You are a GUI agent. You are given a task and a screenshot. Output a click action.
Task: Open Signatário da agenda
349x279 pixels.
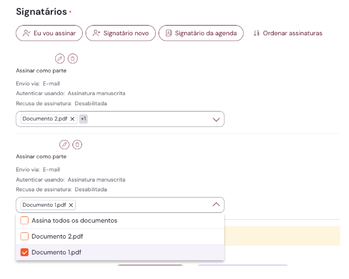click(x=201, y=34)
